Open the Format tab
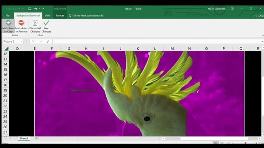This screenshot has height=148, width=264. click(x=60, y=16)
